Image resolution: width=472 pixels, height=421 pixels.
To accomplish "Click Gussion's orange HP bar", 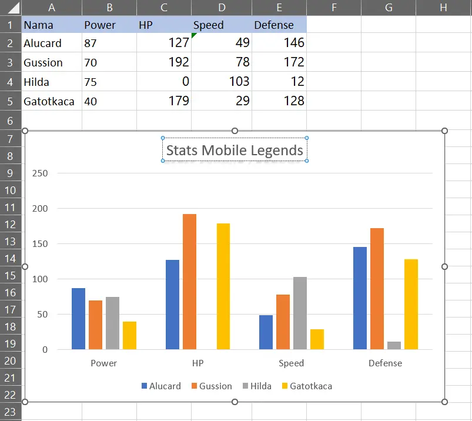I will (189, 282).
